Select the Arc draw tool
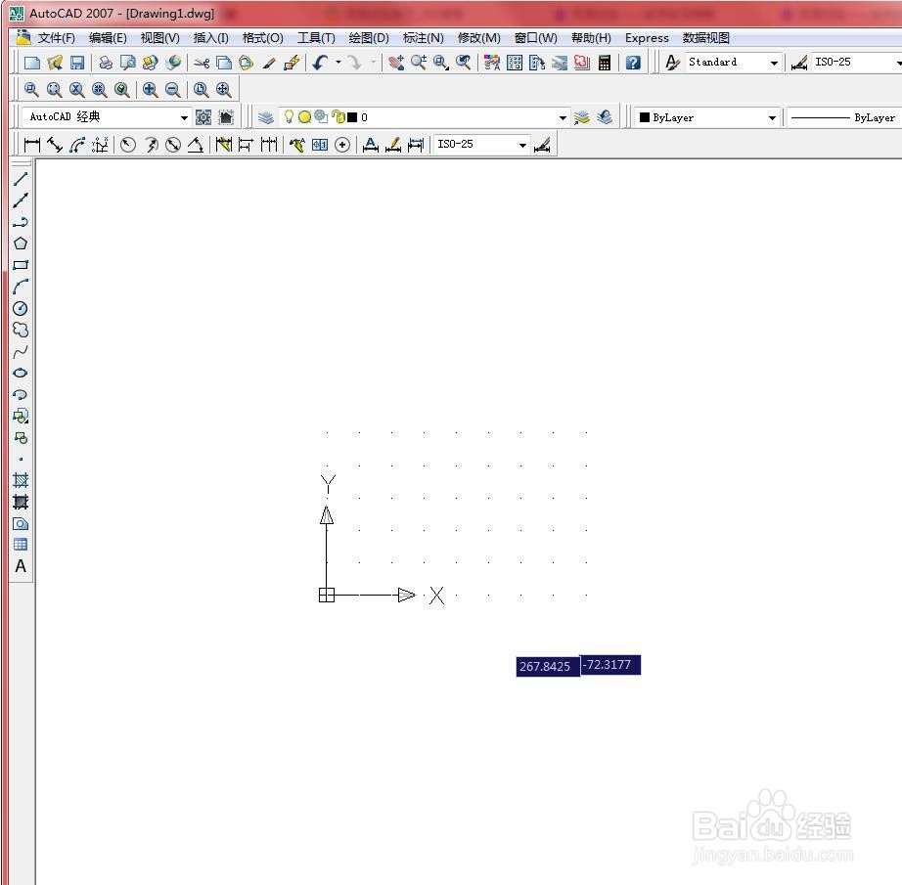The image size is (902, 885). (x=21, y=287)
